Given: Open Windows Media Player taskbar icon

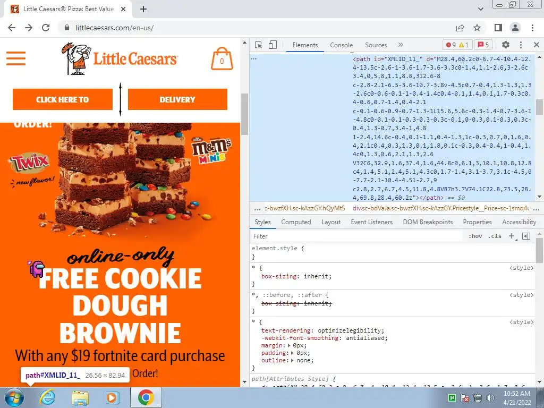Looking at the screenshot, I should coord(112,397).
